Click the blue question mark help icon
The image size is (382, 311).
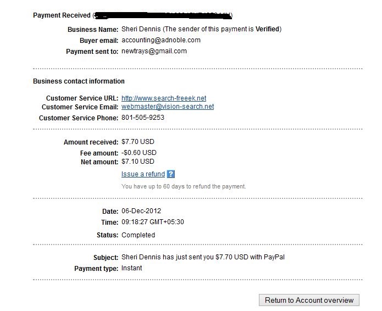(x=171, y=174)
